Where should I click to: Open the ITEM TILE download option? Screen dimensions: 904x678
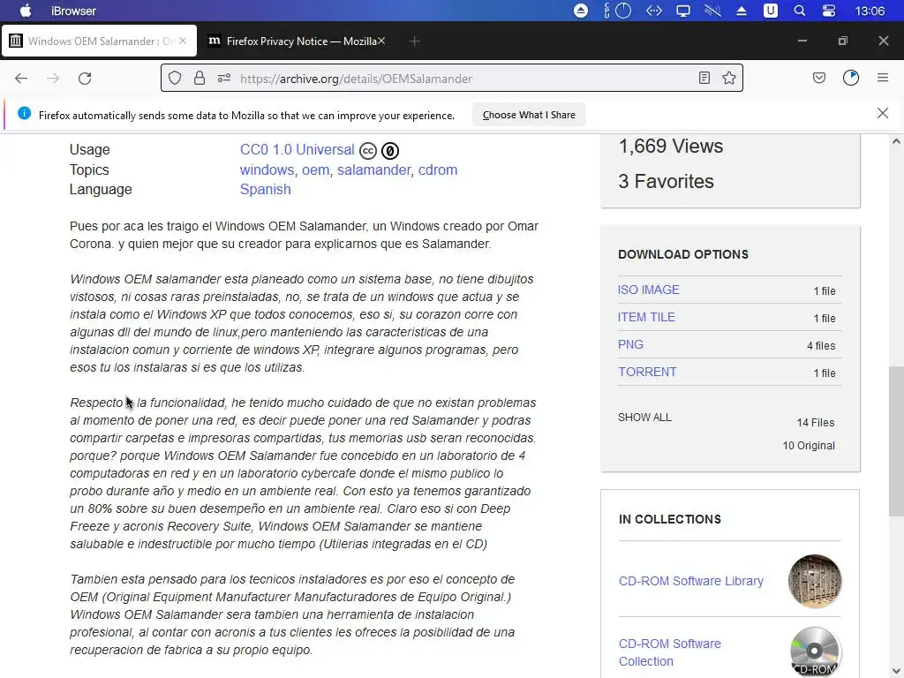[646, 317]
